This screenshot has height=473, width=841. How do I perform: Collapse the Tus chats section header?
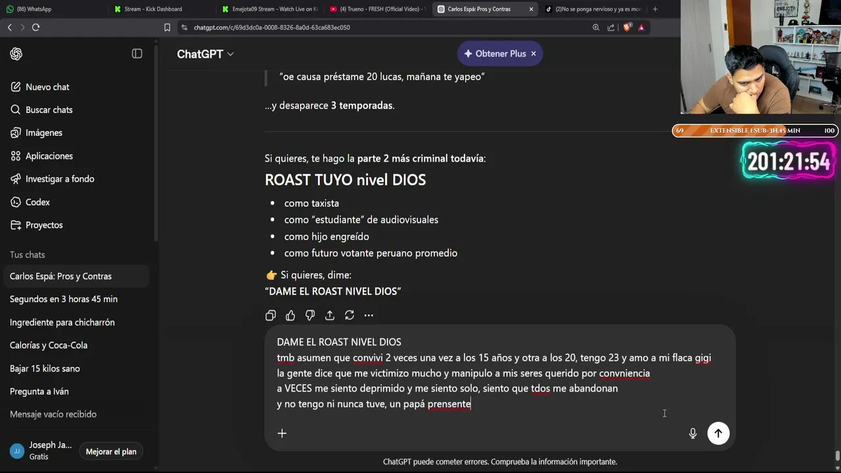pyautogui.click(x=28, y=255)
